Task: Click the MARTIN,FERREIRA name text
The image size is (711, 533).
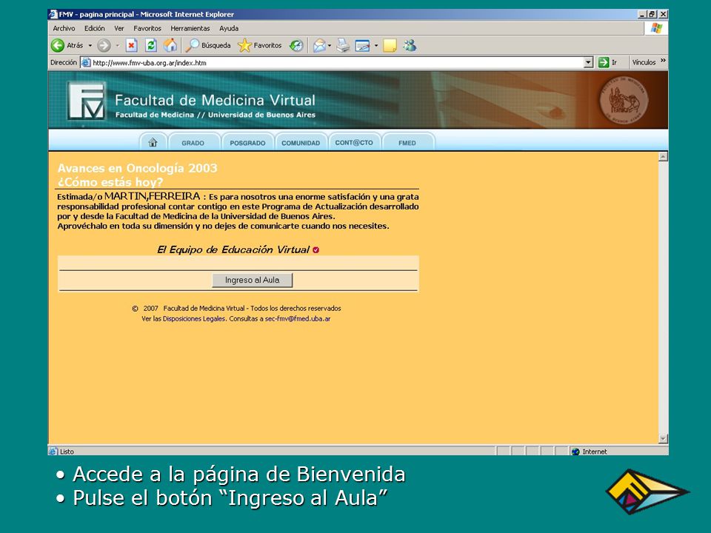Action: pos(153,196)
